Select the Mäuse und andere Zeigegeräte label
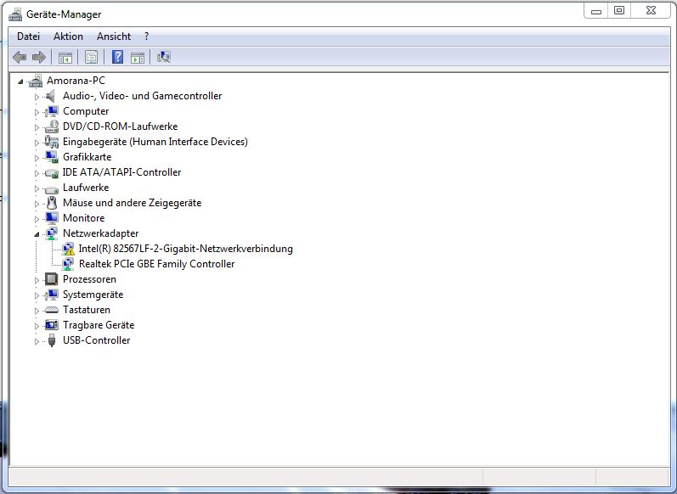Viewport: 677px width, 494px height. coord(133,203)
